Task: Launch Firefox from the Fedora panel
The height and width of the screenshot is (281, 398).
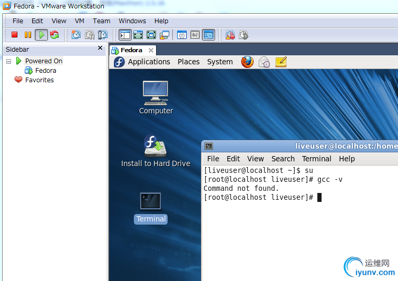Action: point(247,62)
